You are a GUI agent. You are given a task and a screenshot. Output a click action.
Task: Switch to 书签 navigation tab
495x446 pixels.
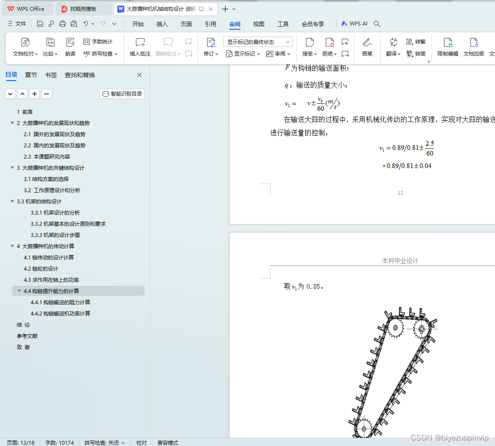51,75
